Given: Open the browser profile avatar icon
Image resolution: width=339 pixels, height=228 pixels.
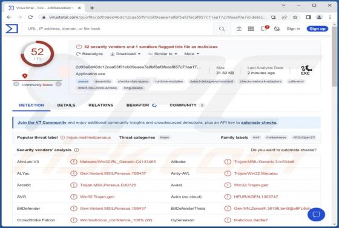Looking at the screenshot, I should pos(319,17).
